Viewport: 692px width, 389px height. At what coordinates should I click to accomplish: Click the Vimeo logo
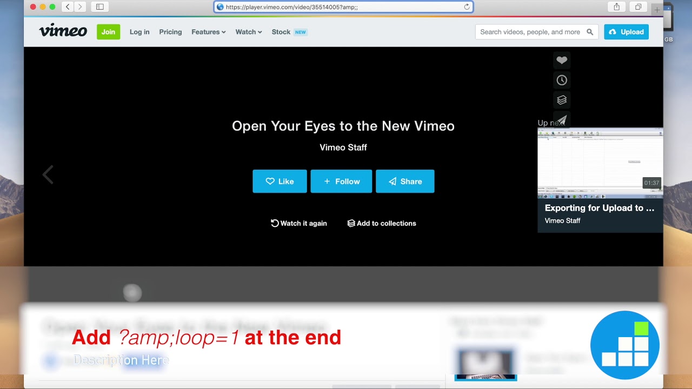coord(63,31)
